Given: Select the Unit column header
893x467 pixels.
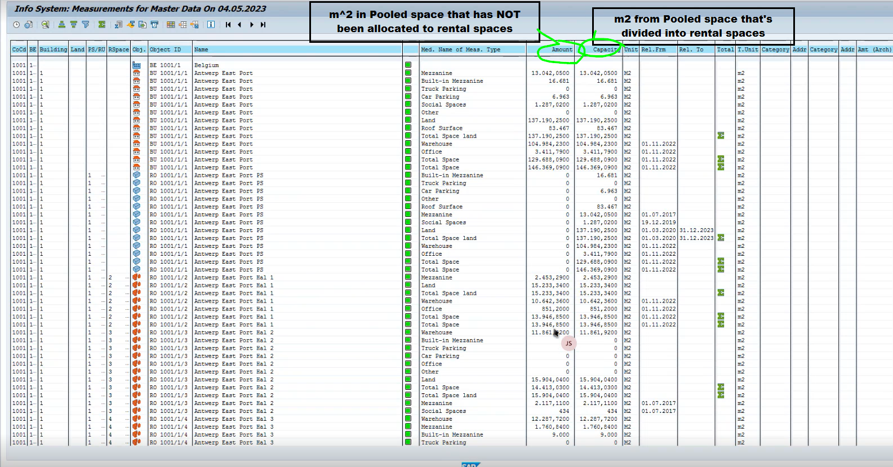Looking at the screenshot, I should pyautogui.click(x=631, y=50).
